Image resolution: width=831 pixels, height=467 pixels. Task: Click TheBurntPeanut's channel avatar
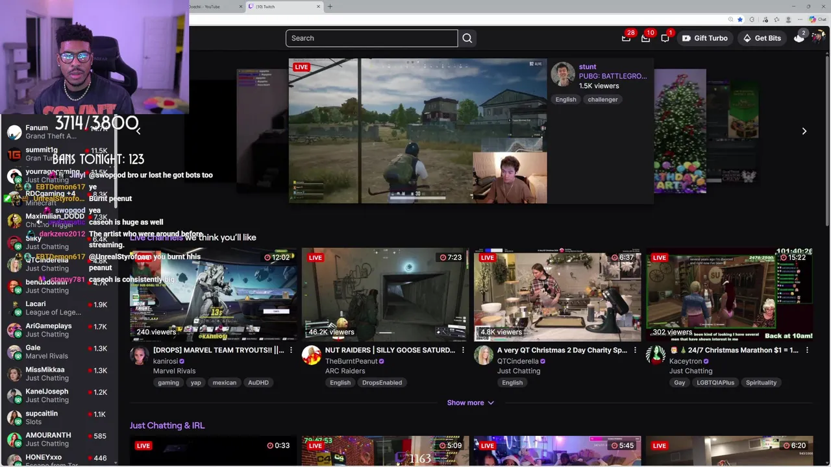pos(311,355)
